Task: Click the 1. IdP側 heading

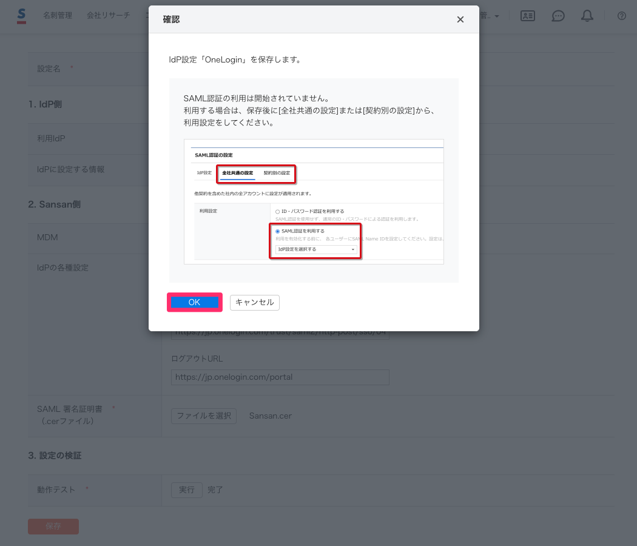Action: pyautogui.click(x=45, y=104)
